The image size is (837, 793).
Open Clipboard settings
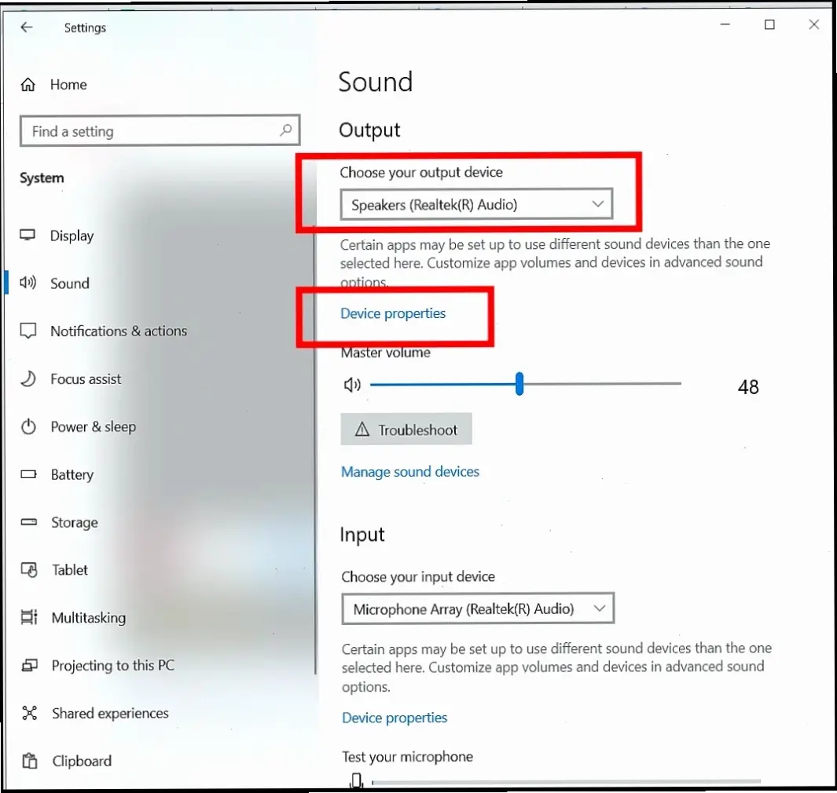pyautogui.click(x=82, y=761)
